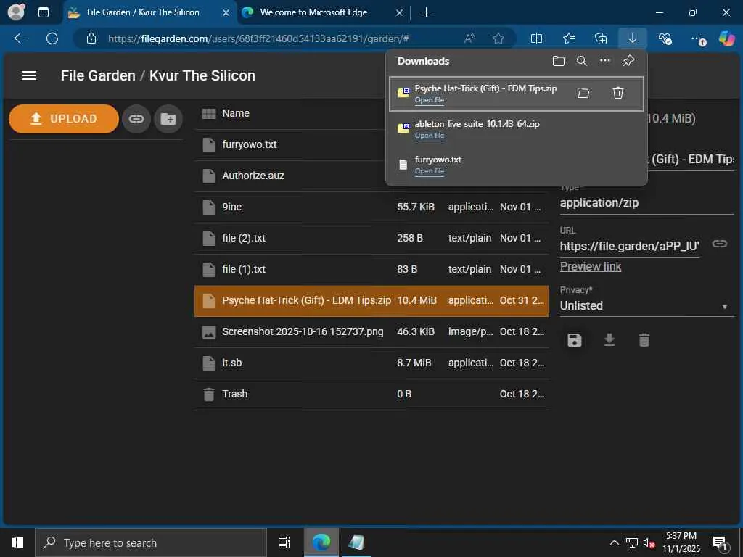The height and width of the screenshot is (557, 743).
Task: Open Browser essentials heart icon
Action: tap(665, 38)
